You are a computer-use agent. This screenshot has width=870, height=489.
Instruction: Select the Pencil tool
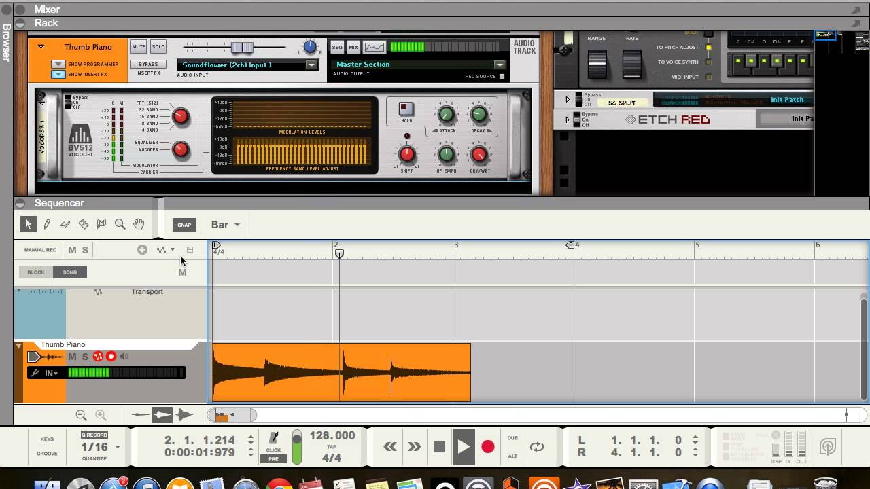click(x=47, y=224)
